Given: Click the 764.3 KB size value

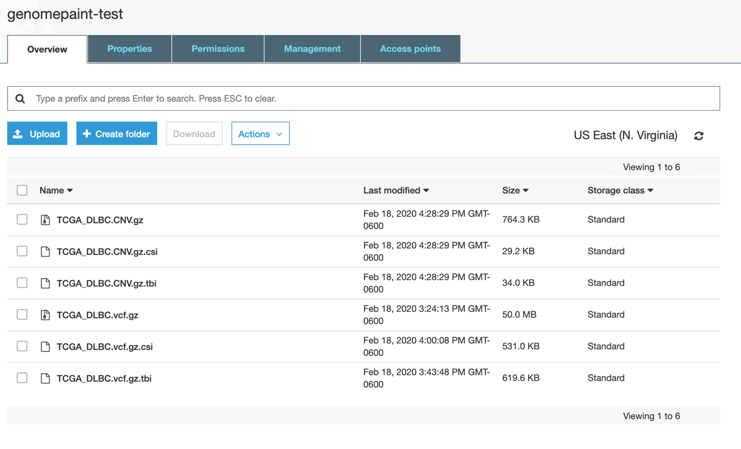Looking at the screenshot, I should coord(521,220).
